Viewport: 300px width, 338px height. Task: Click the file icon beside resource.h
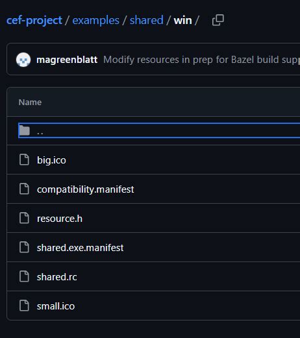pos(24,218)
